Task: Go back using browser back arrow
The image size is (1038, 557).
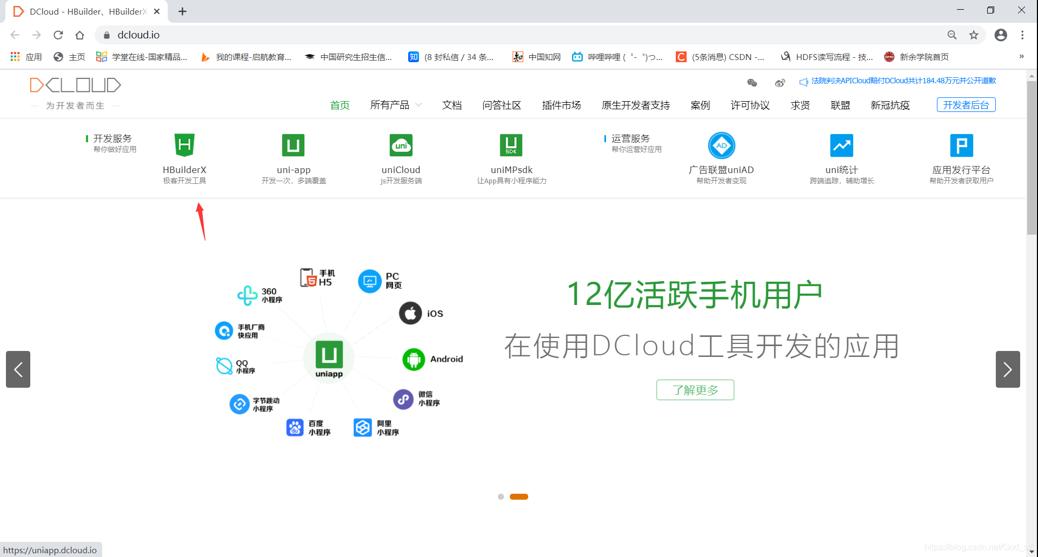Action: coord(15,35)
